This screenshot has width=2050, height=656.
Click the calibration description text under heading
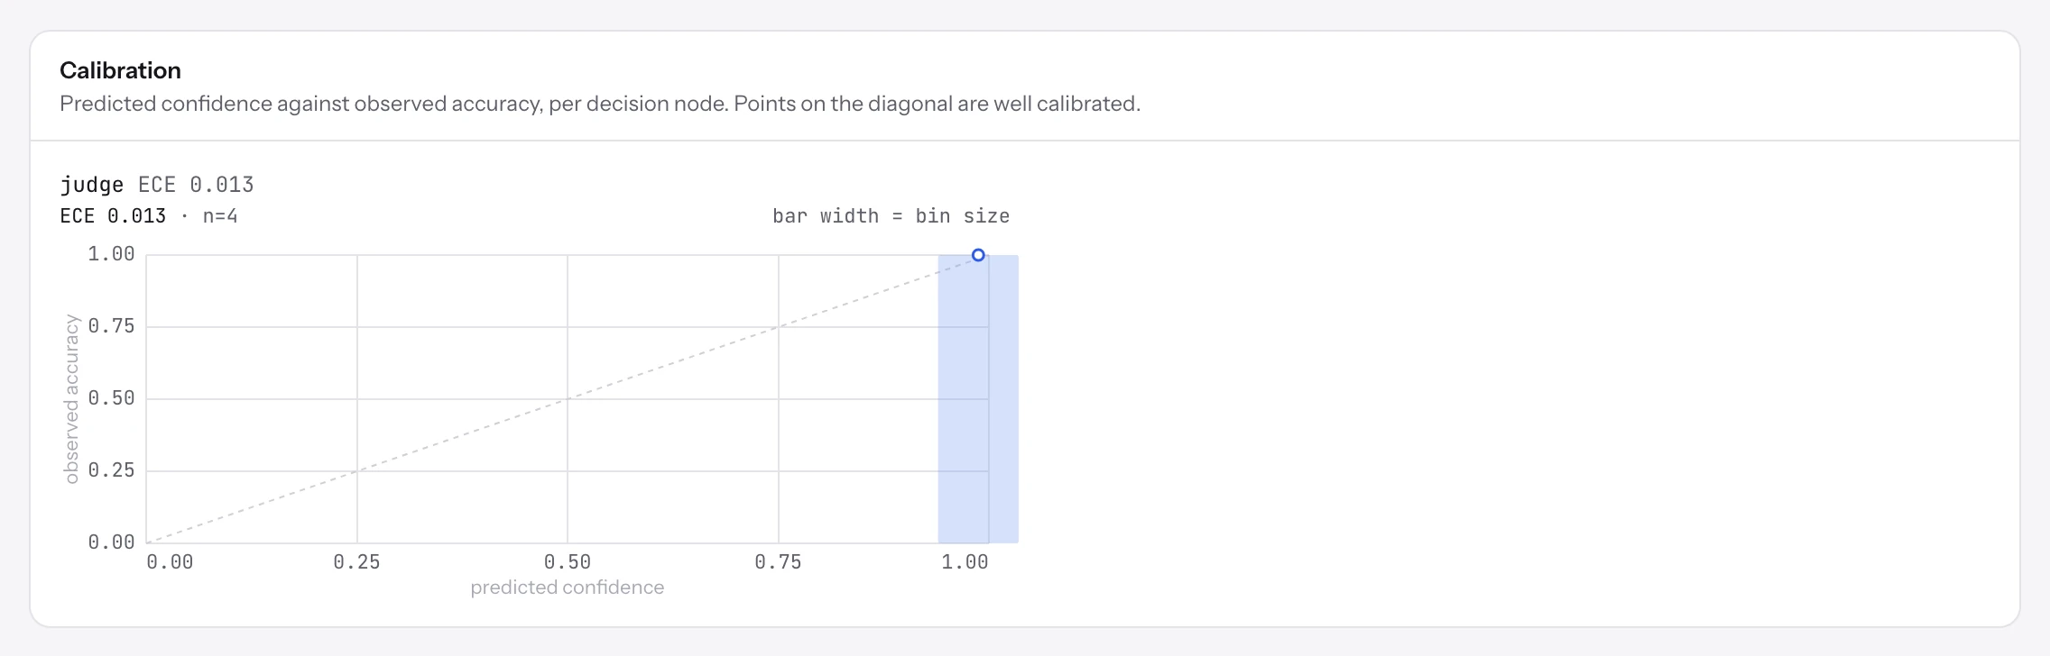click(x=600, y=104)
